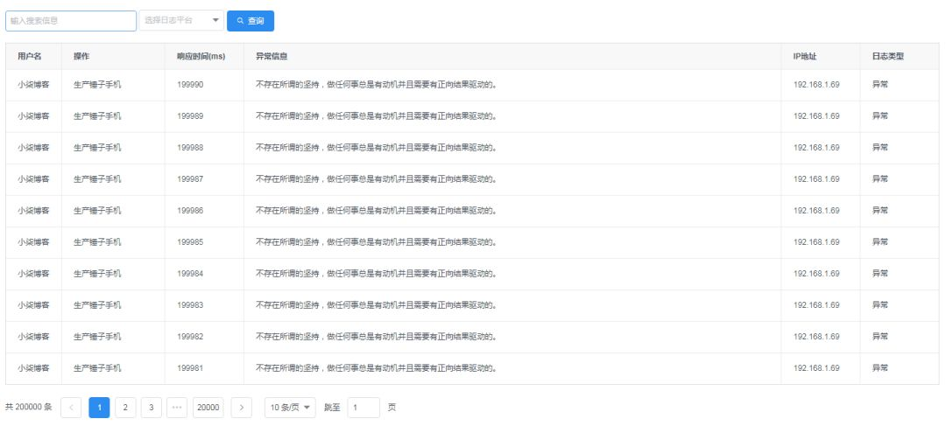946x426 pixels.
Task: Click the blue 查询 search button
Action: tap(251, 20)
